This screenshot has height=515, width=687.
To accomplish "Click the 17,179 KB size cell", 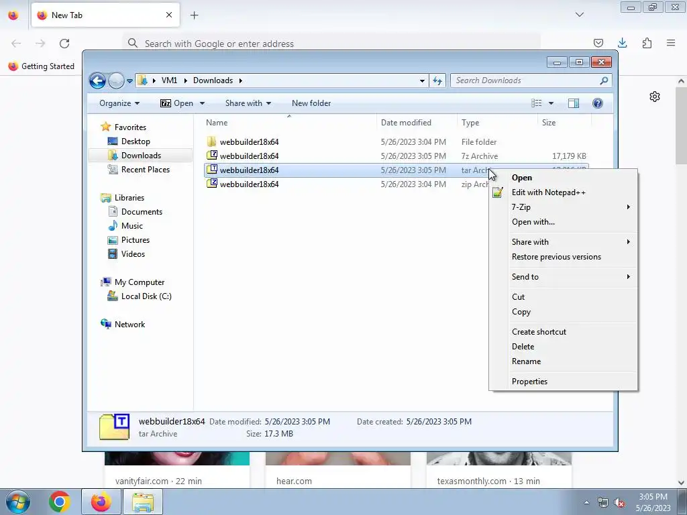I will click(x=569, y=156).
